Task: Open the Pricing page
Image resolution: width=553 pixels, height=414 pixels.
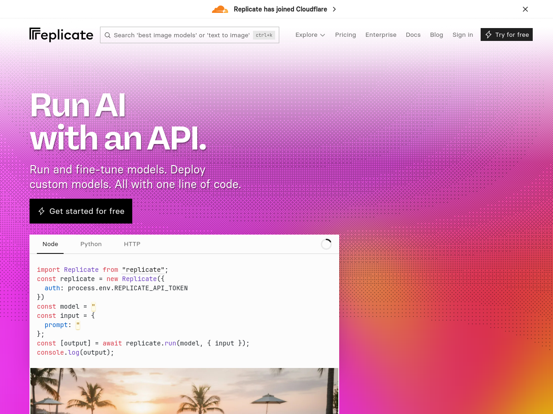Action: tap(346, 34)
